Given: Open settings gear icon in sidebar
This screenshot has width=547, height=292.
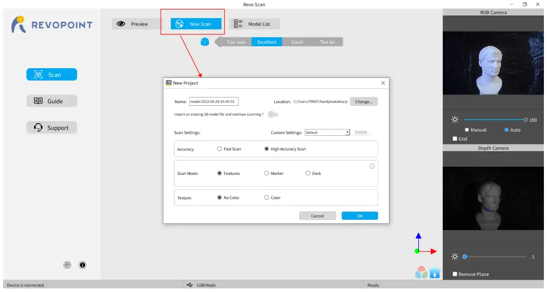Looking at the screenshot, I should 67,265.
